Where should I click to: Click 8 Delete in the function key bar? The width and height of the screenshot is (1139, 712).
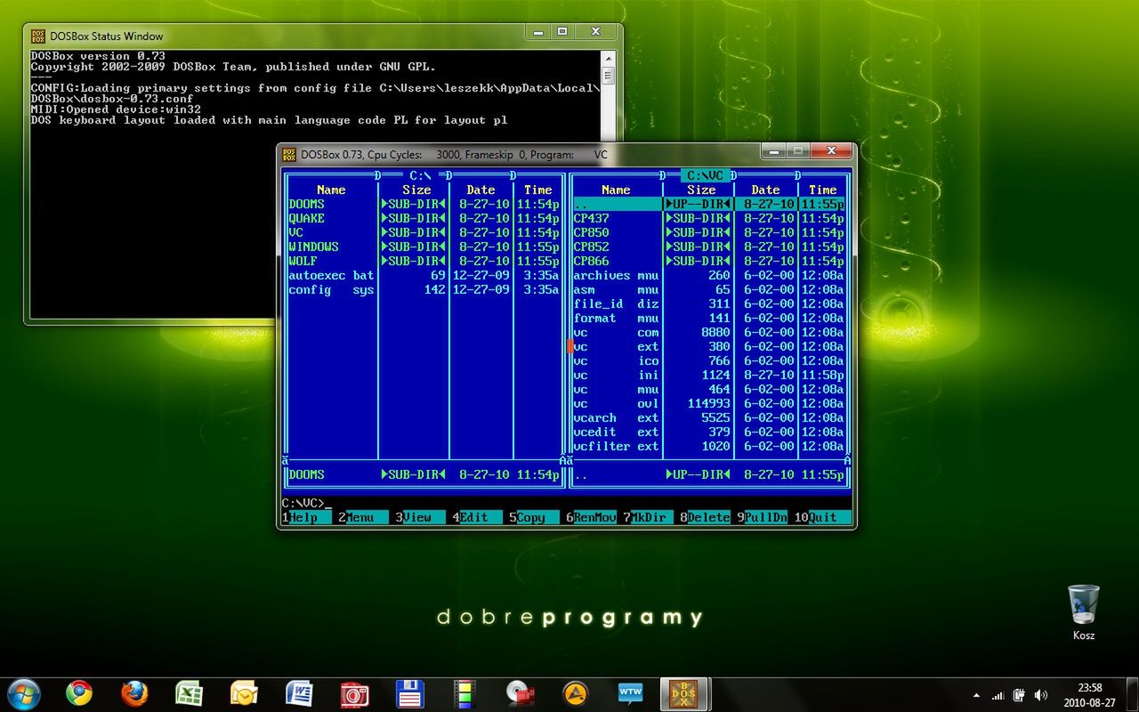click(705, 517)
